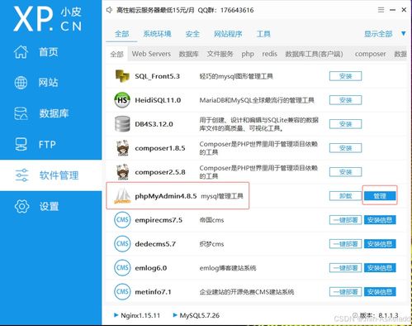Deploy dedecms5.7 with 一键部署

[x=345, y=244]
